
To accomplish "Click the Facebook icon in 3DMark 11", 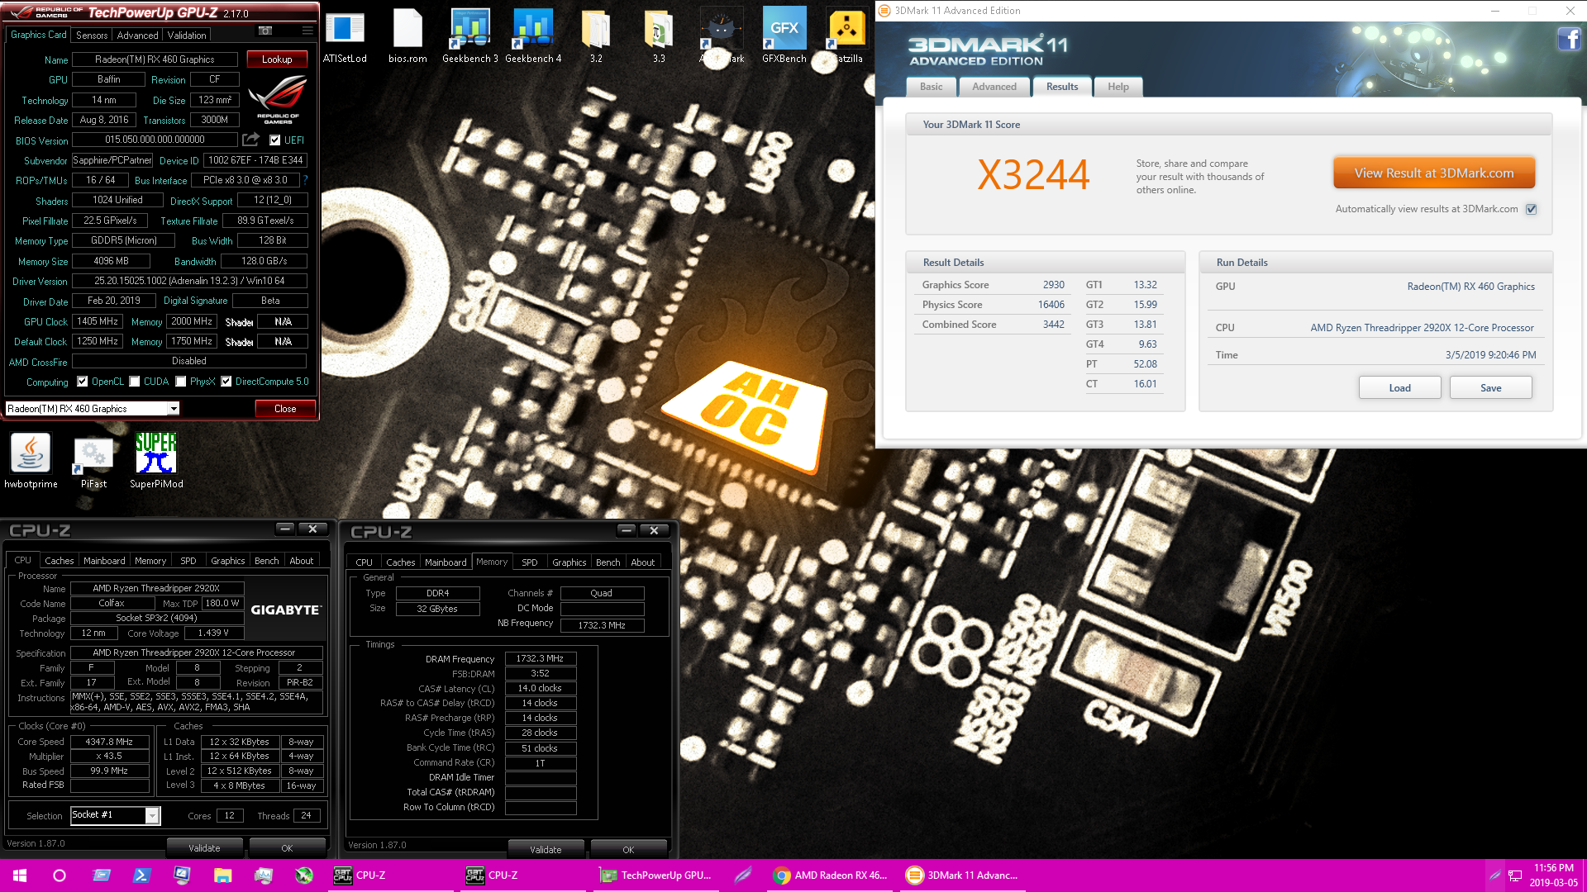I will (1569, 39).
